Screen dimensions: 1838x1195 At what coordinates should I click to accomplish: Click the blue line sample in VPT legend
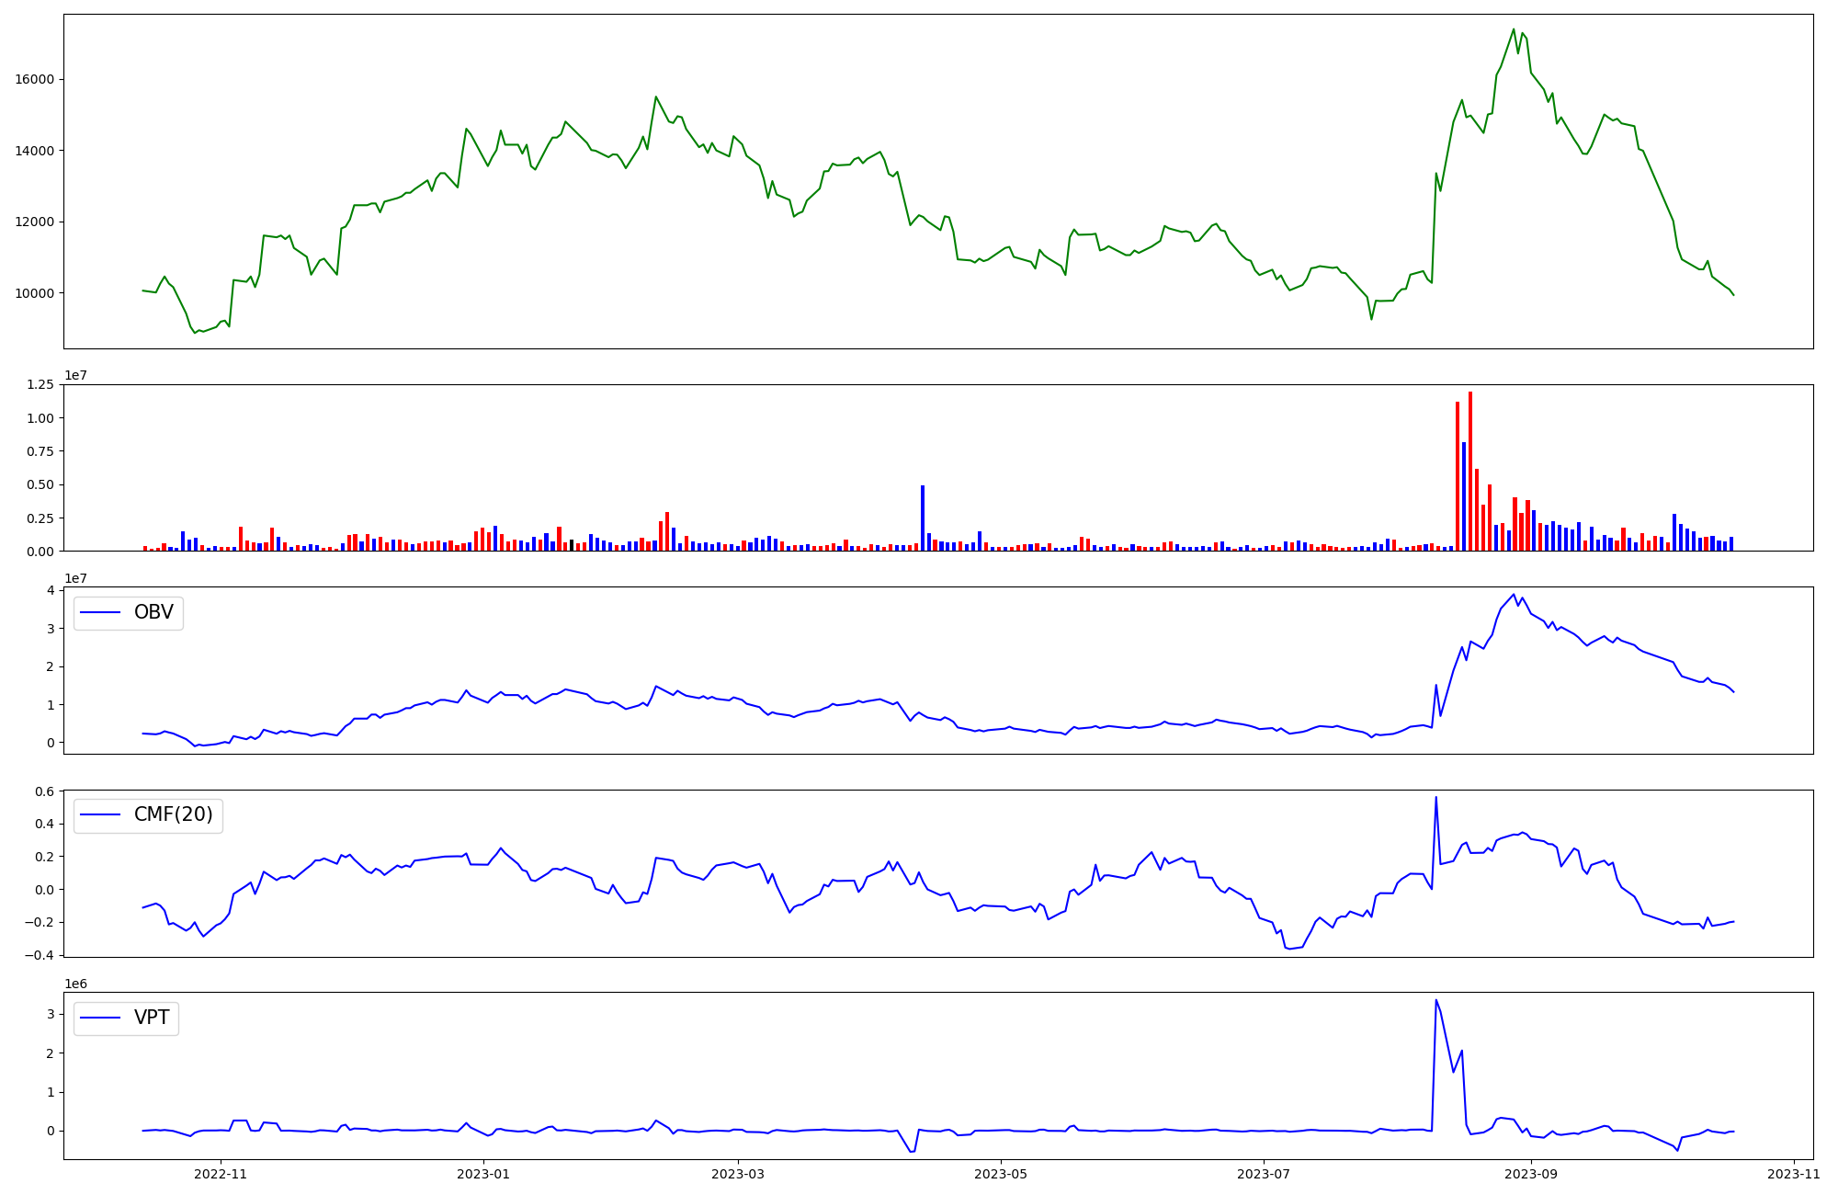click(x=101, y=1019)
